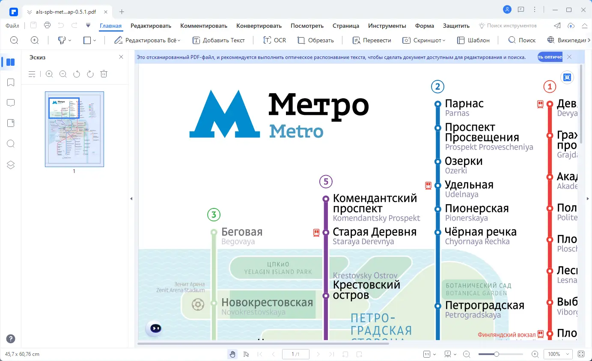Image resolution: width=592 pixels, height=361 pixels.
Task: Switch to Select tool in status bar
Action: 245,354
